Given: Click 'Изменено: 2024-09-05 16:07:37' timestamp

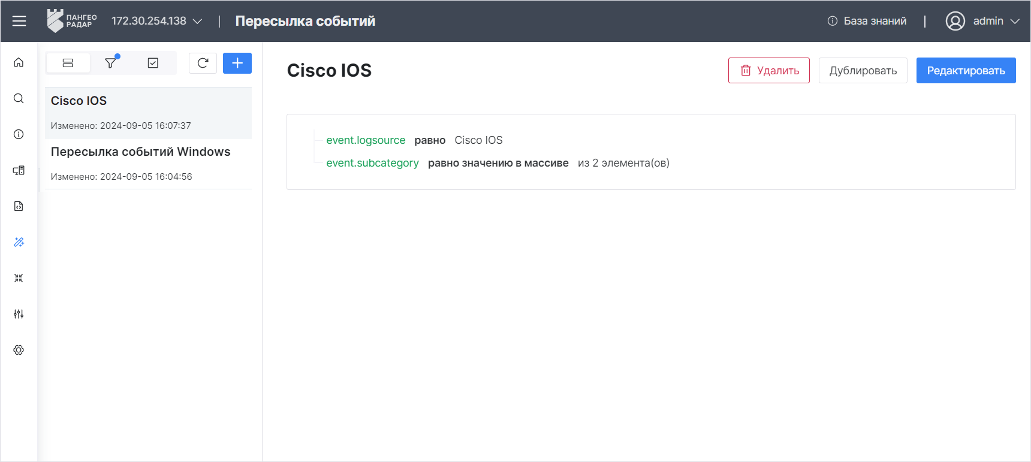Looking at the screenshot, I should pos(121,126).
